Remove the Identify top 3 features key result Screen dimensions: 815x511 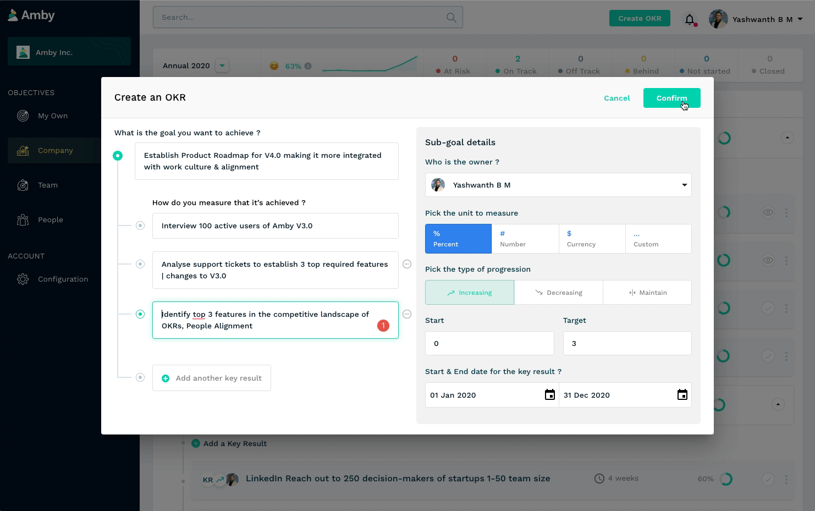tap(407, 314)
